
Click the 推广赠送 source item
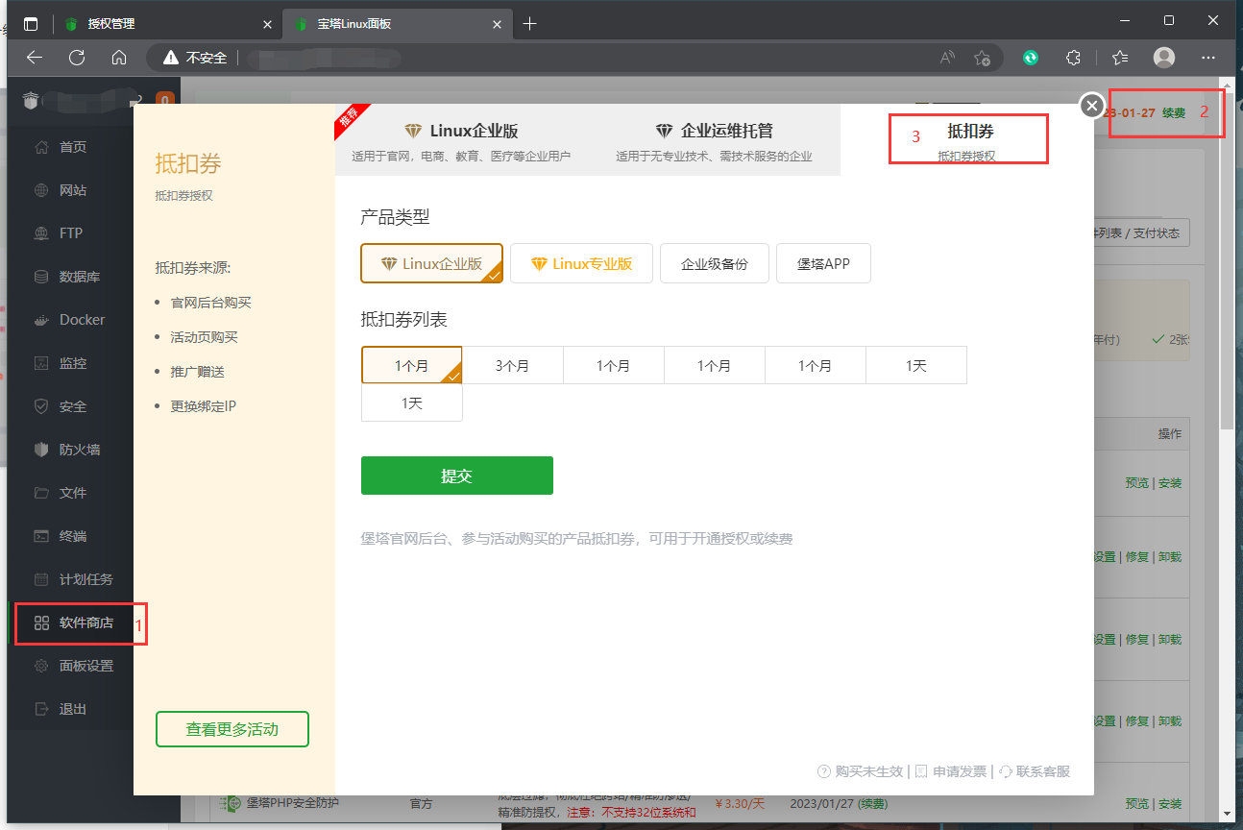point(197,372)
